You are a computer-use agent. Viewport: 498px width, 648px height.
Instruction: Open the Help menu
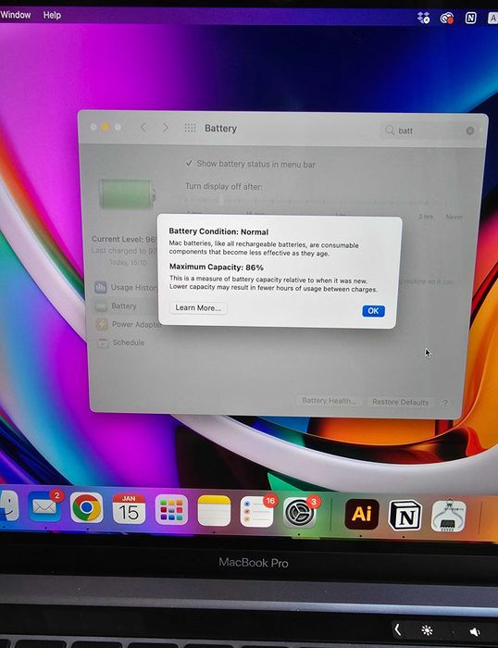pos(52,15)
